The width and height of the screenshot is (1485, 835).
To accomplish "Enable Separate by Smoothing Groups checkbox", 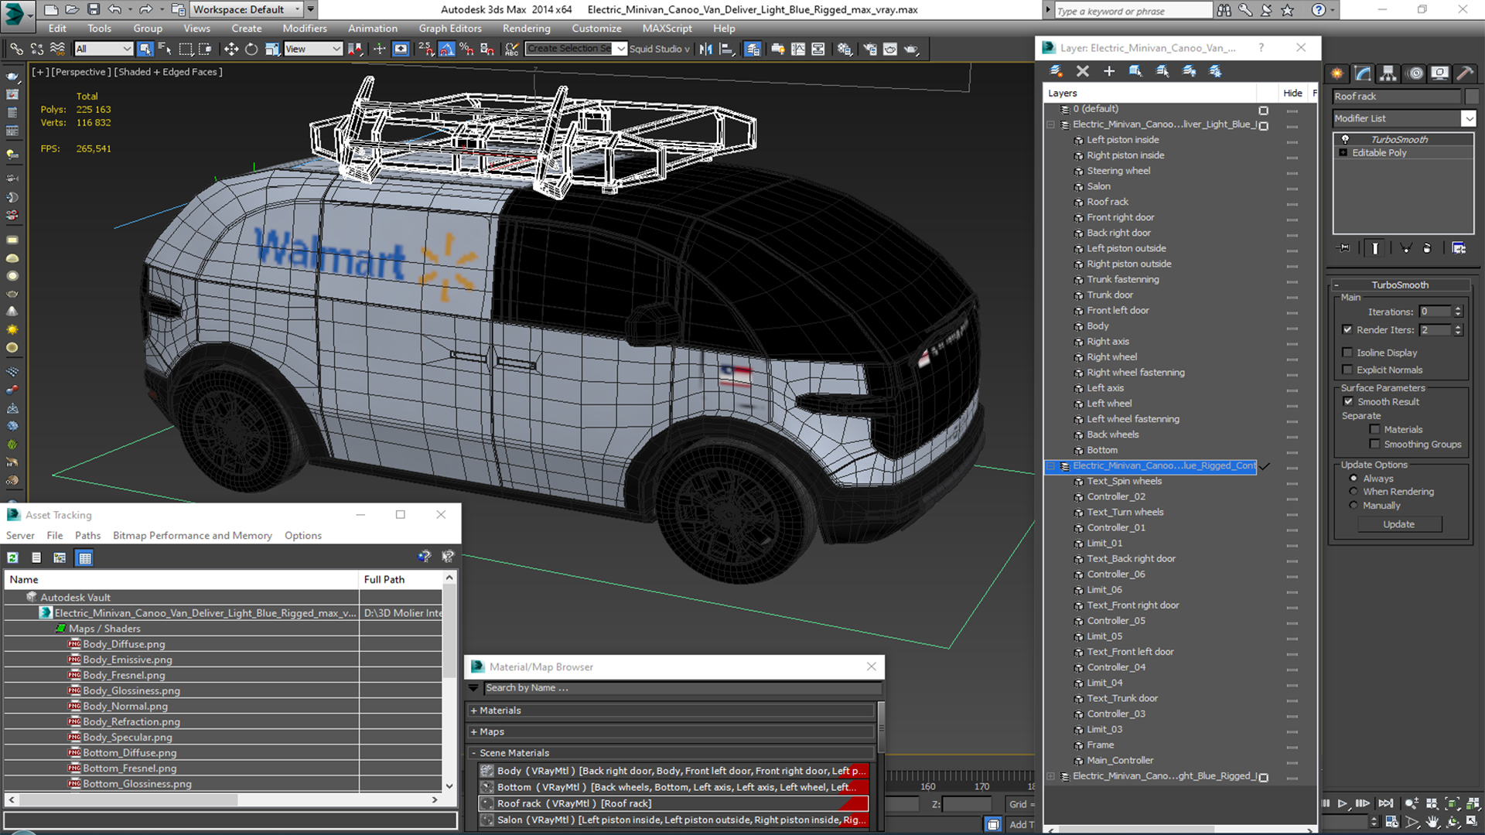I will click(1374, 444).
